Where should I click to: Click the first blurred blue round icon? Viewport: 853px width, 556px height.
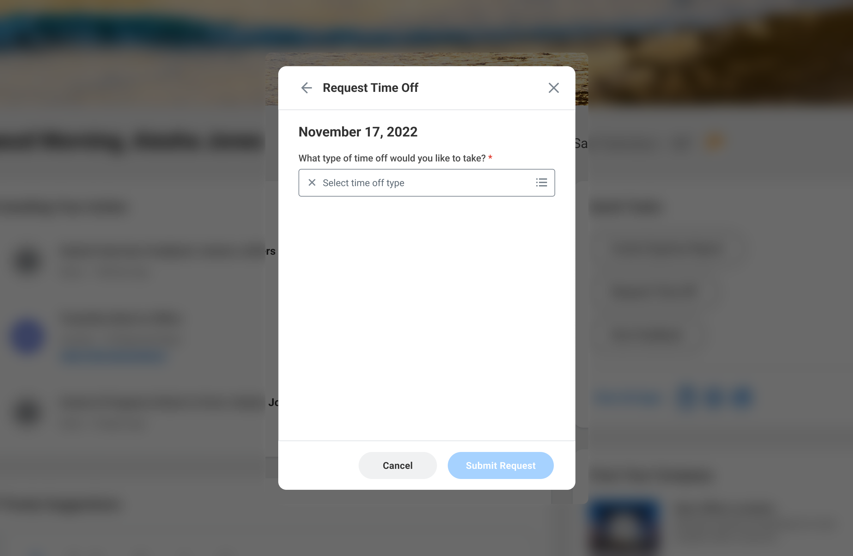tap(688, 397)
